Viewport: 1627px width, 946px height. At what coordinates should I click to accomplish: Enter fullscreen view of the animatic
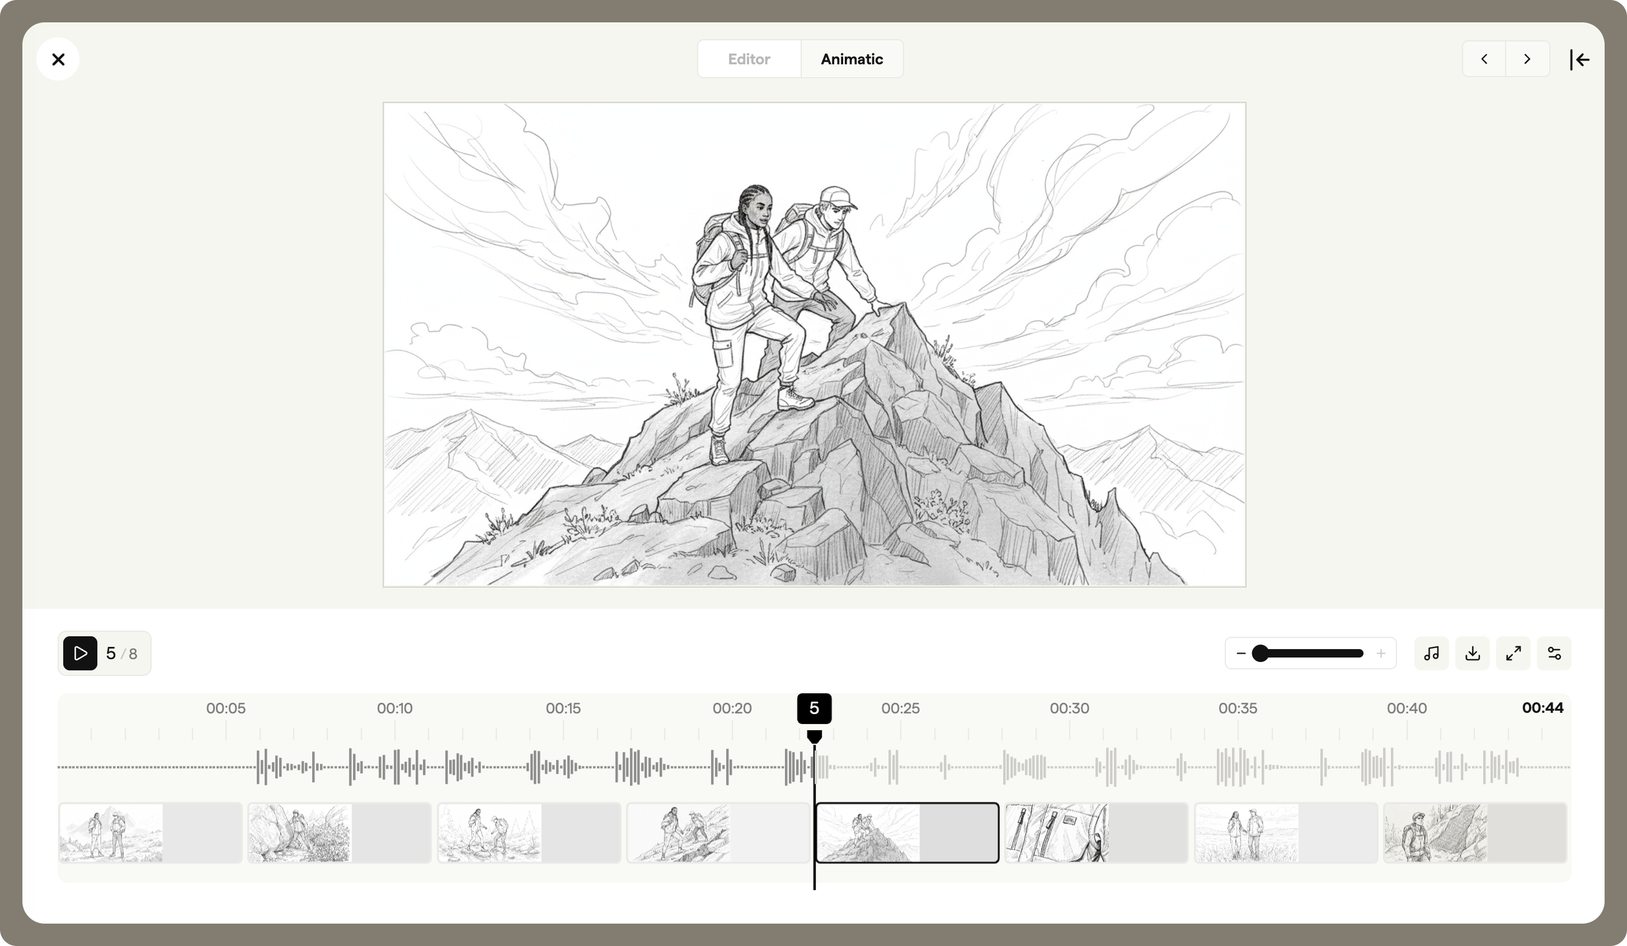point(1513,653)
